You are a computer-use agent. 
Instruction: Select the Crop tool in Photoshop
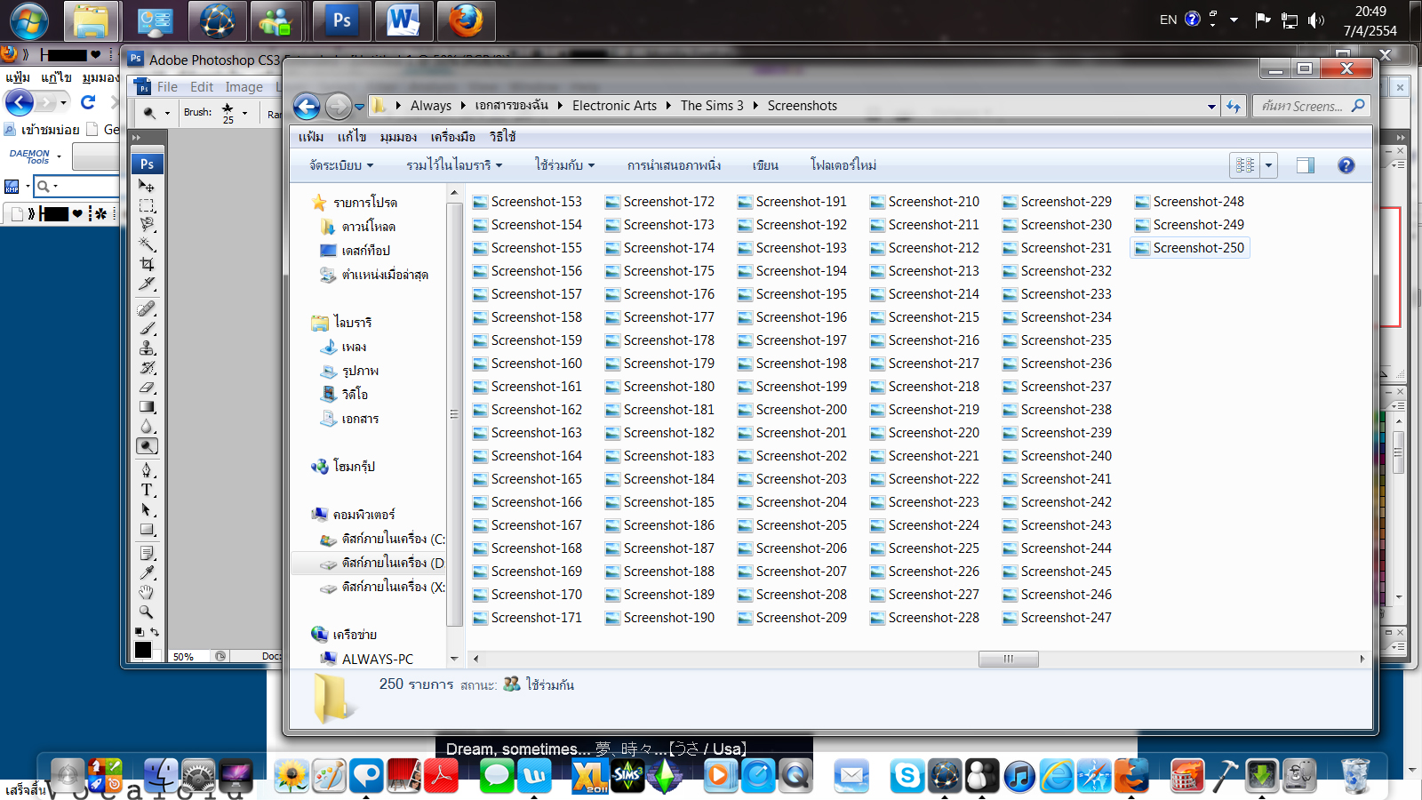[147, 264]
